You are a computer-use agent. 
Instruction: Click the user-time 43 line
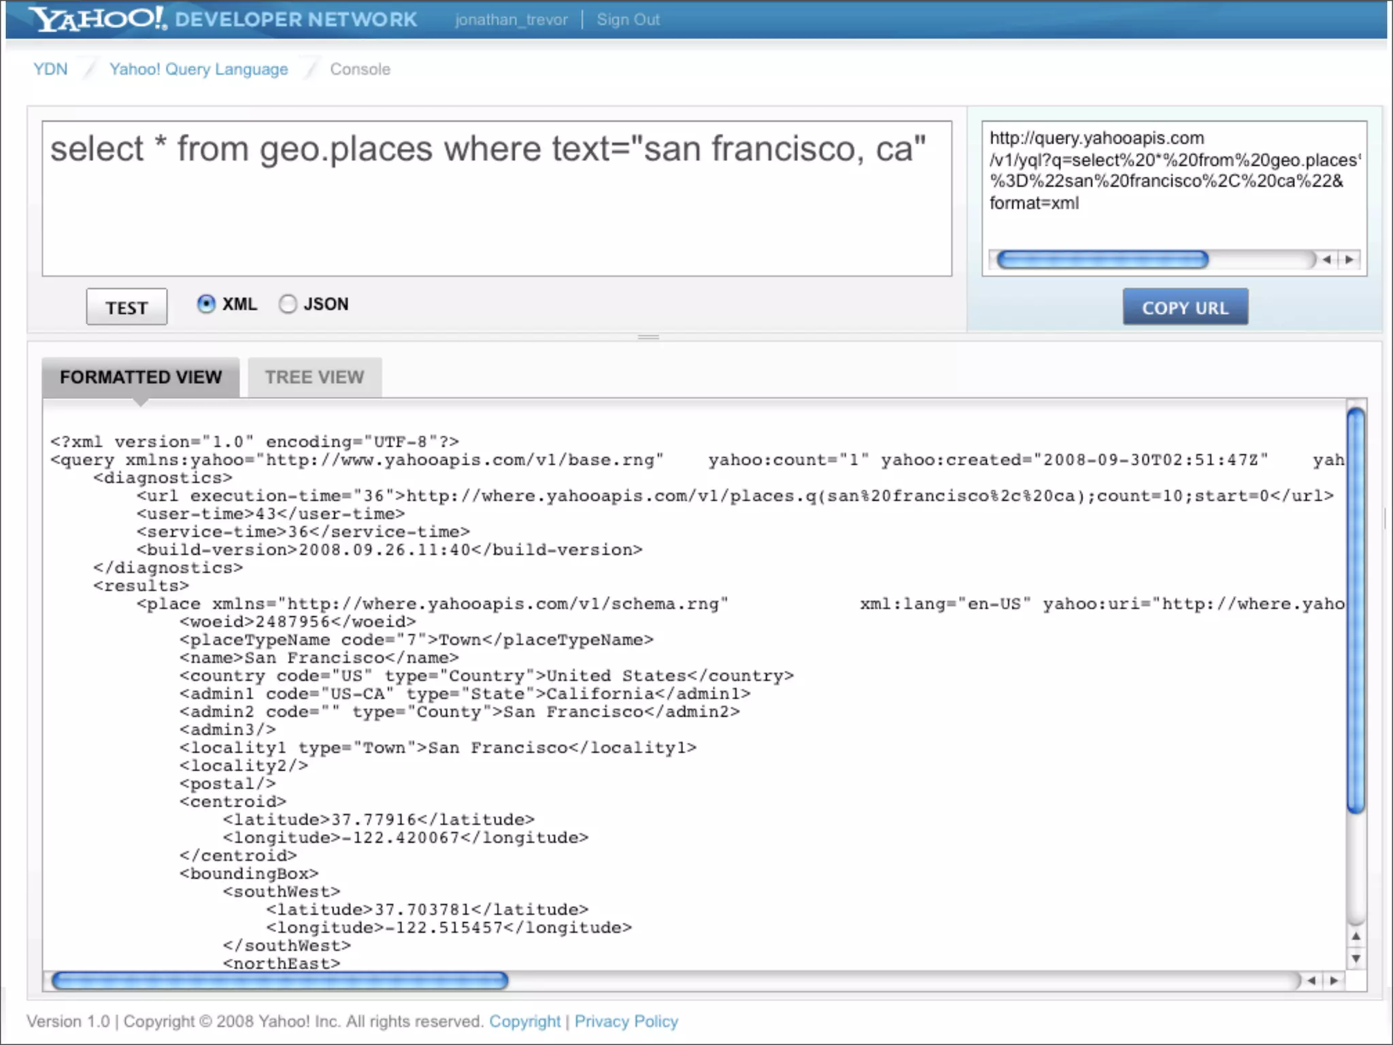point(271,514)
